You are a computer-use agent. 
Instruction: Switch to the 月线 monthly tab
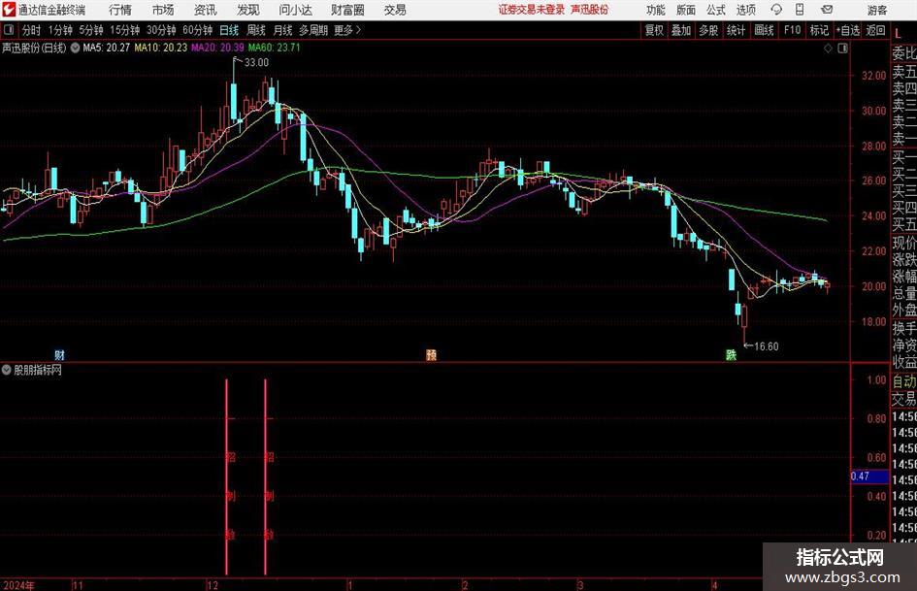[282, 30]
